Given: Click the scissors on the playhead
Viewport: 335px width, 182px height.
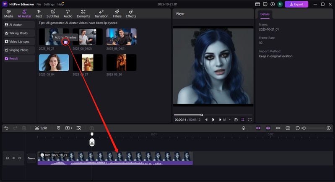Looking at the screenshot, I should [x=92, y=143].
